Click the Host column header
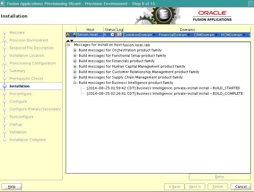The image size is (254, 192). click(x=90, y=30)
